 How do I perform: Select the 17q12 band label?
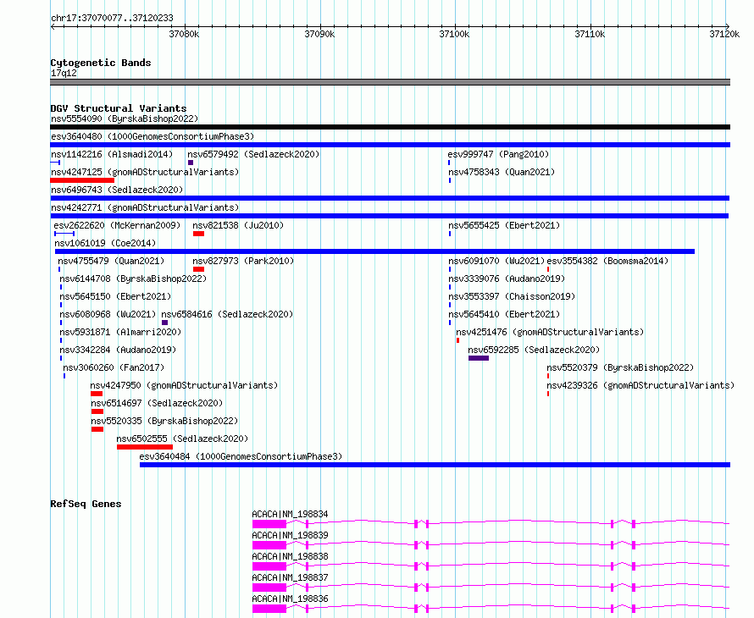(64, 73)
